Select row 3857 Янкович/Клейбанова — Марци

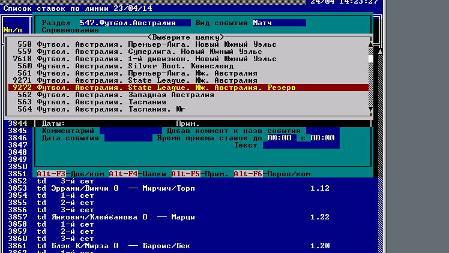(190, 217)
